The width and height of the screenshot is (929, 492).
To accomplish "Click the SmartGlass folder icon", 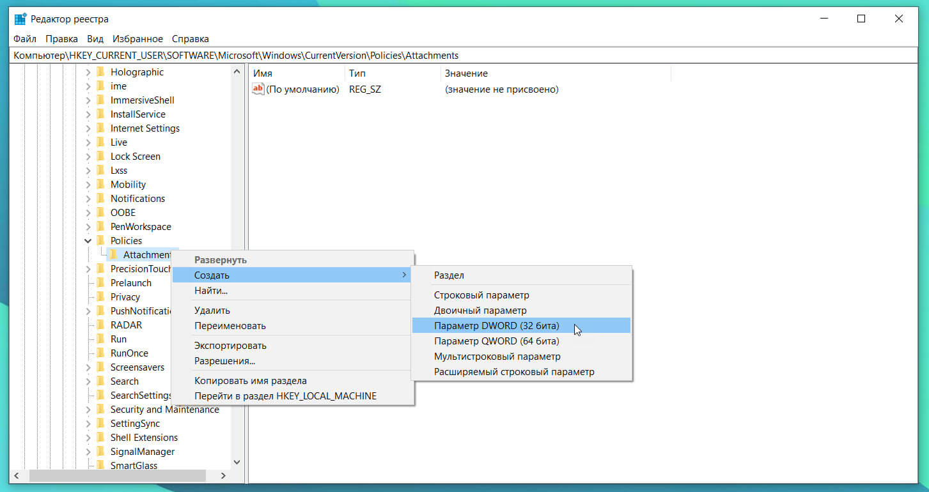I will coord(100,465).
